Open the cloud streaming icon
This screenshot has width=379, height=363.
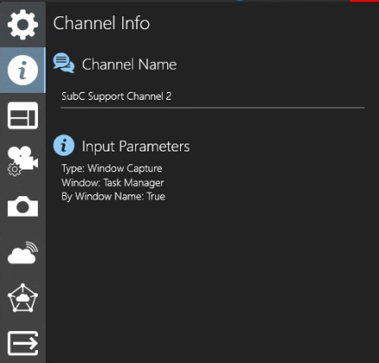click(x=22, y=253)
